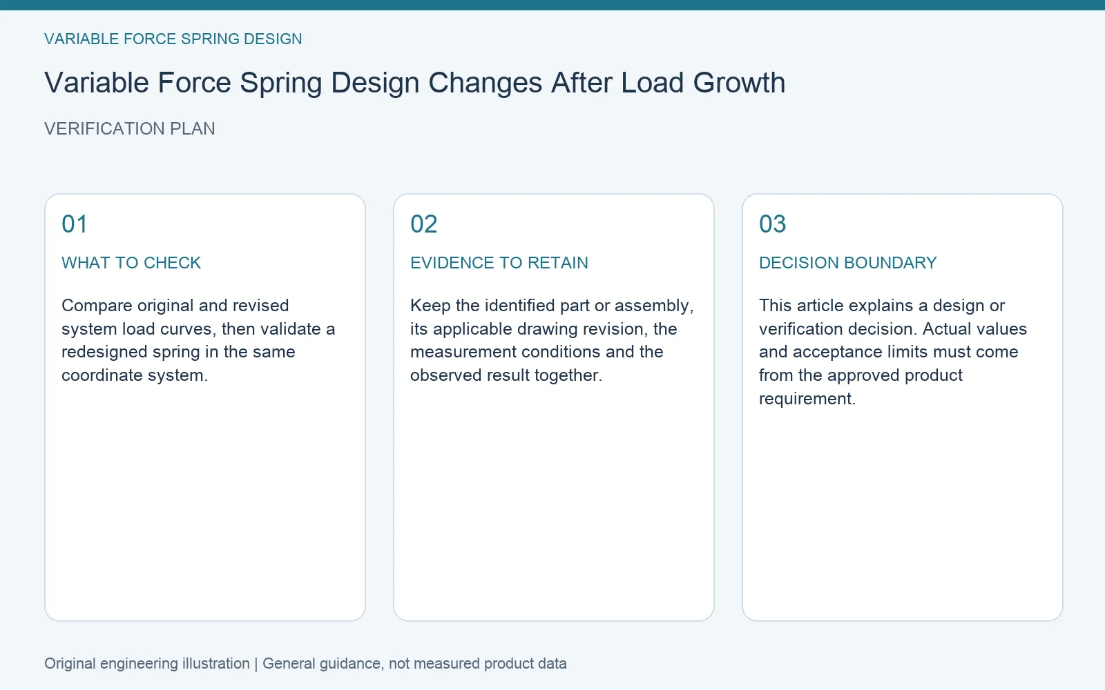
Task: Click the paragraph starting 'Keep the identified part'
Action: pos(552,340)
